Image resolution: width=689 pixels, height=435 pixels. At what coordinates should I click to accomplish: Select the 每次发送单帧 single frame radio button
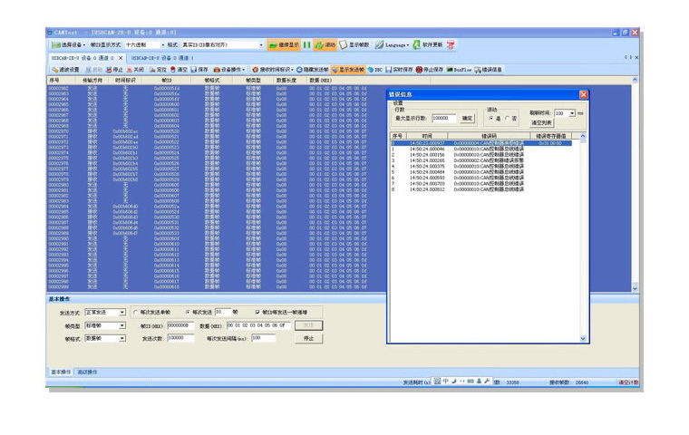click(x=136, y=312)
